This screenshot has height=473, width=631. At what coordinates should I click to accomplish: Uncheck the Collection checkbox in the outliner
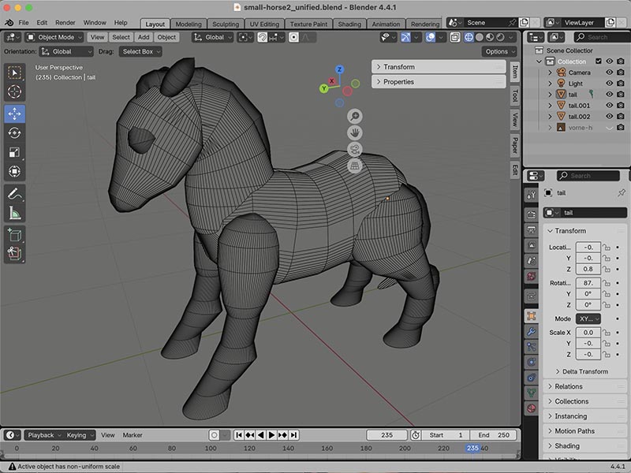coord(599,61)
